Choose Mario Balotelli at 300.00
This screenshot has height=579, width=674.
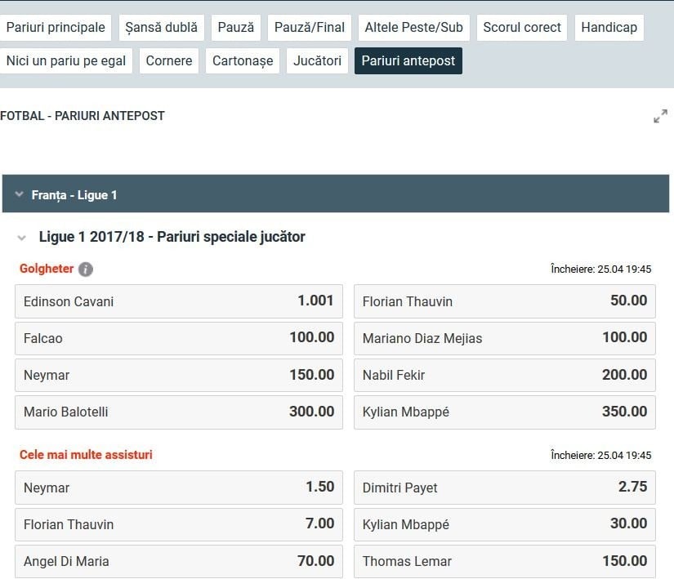(179, 412)
